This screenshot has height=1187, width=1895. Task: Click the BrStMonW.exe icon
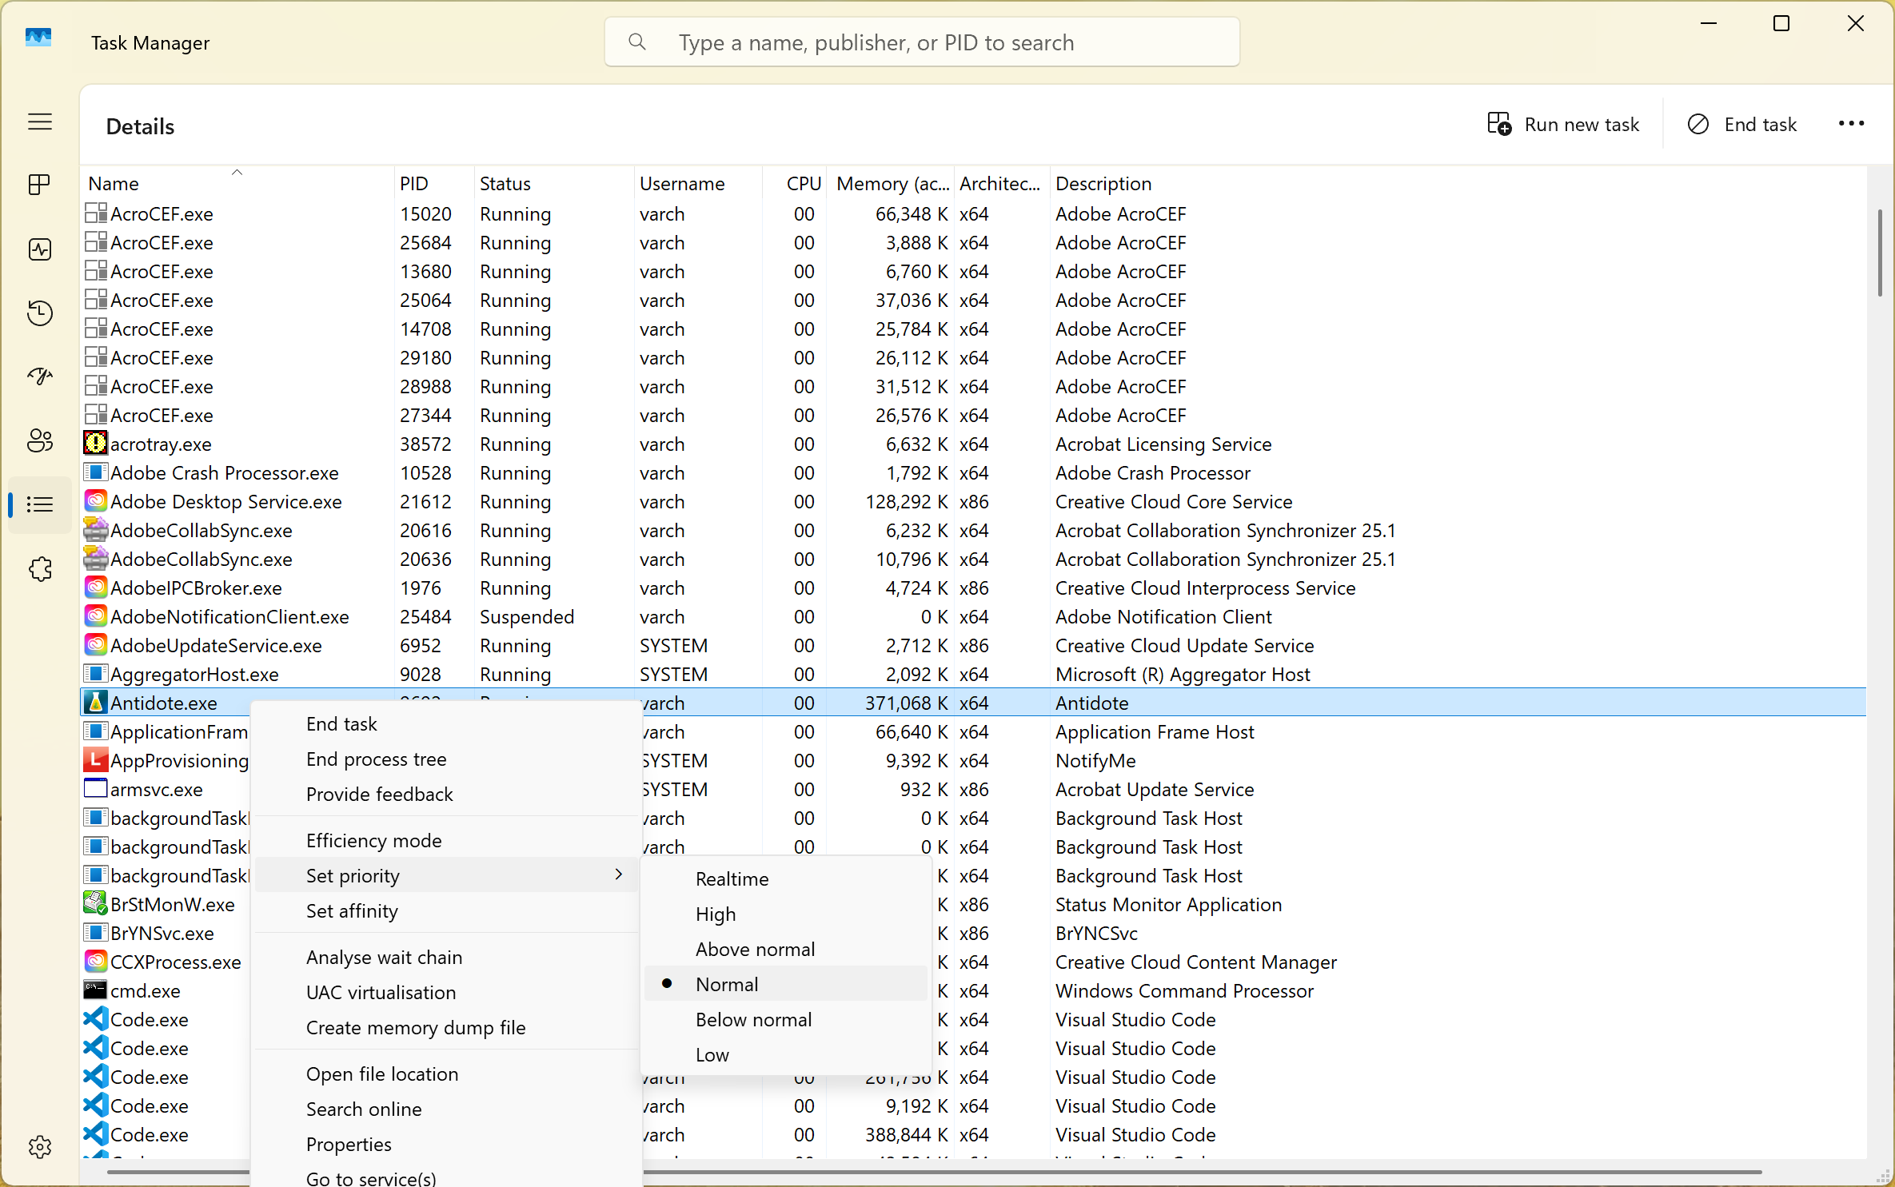pos(95,903)
